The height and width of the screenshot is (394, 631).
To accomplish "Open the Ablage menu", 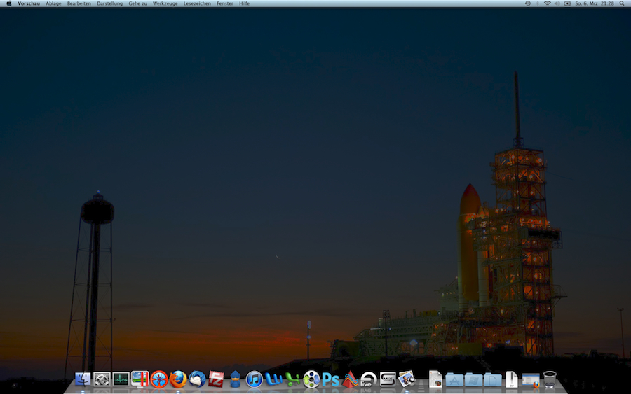I will point(53,3).
